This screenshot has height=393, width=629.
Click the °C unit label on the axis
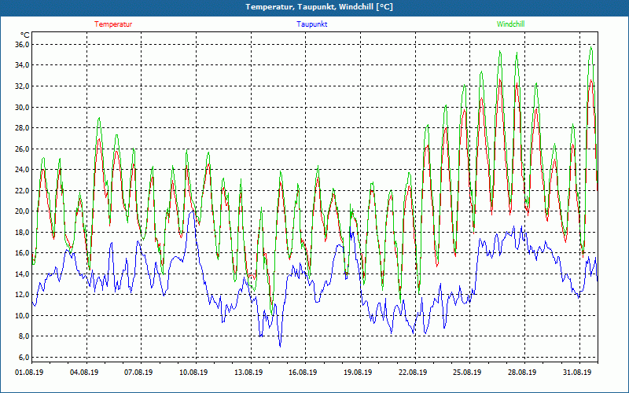tap(25, 35)
